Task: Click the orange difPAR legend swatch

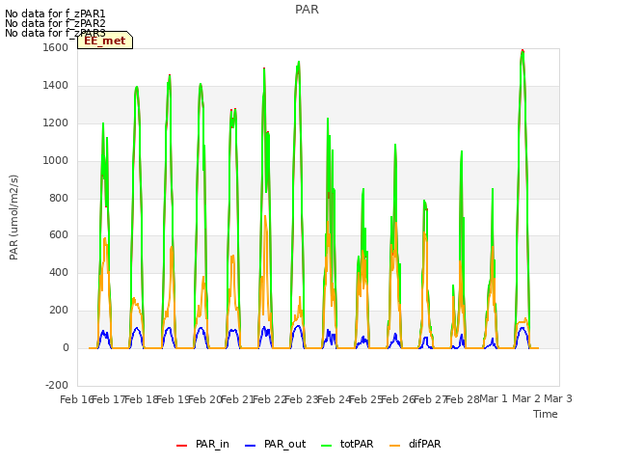Action: 394,446
